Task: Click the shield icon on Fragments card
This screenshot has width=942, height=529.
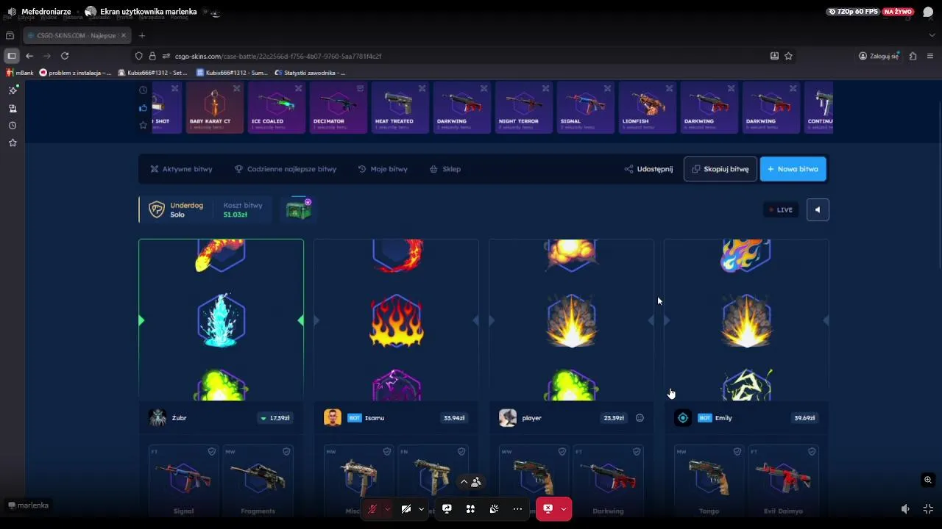Action: tap(287, 451)
